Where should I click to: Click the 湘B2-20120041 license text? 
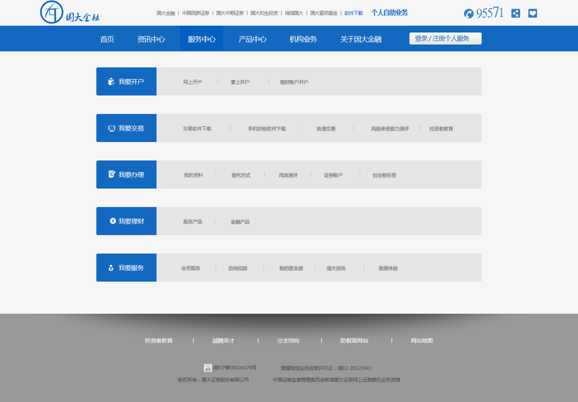[x=354, y=368]
